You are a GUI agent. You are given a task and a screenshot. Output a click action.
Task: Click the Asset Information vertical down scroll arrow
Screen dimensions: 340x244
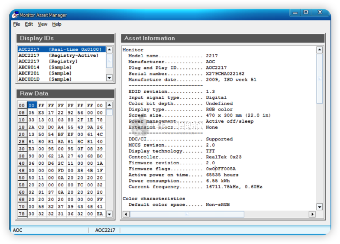pos(320,207)
